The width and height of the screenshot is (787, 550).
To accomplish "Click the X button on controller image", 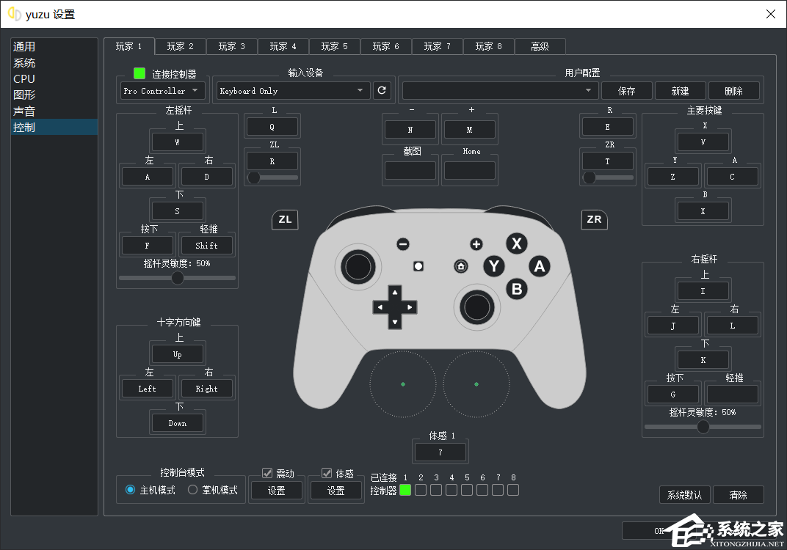I will coord(518,244).
